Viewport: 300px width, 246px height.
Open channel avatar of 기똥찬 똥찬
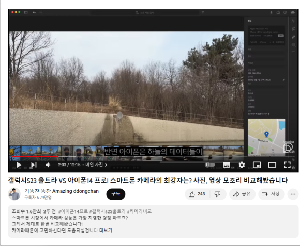[14, 194]
